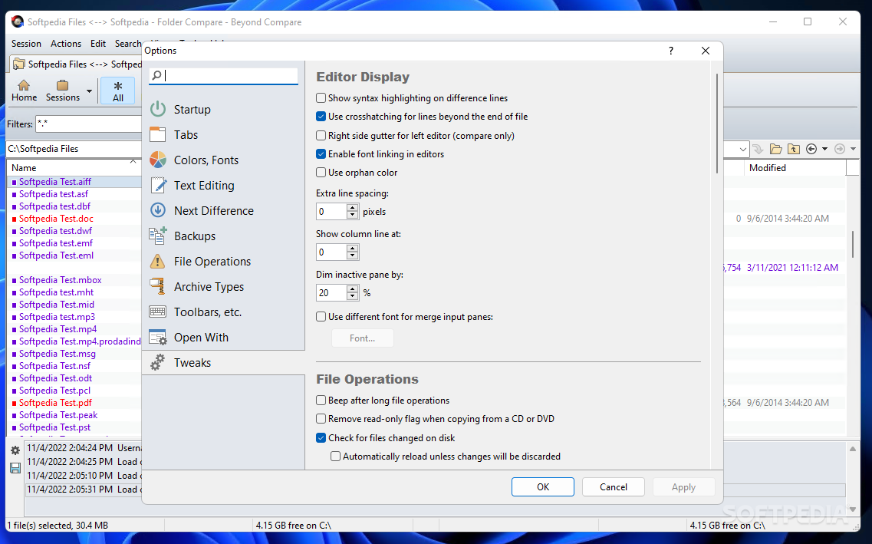Click the save log floppy disk icon

15,468
